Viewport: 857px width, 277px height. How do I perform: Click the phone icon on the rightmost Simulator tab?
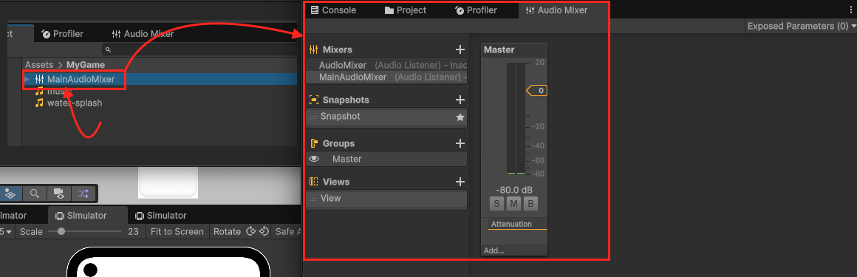140,216
